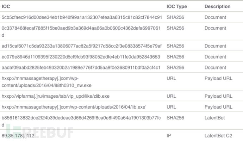Click URL type cell in lib.exe' row

click(171, 107)
